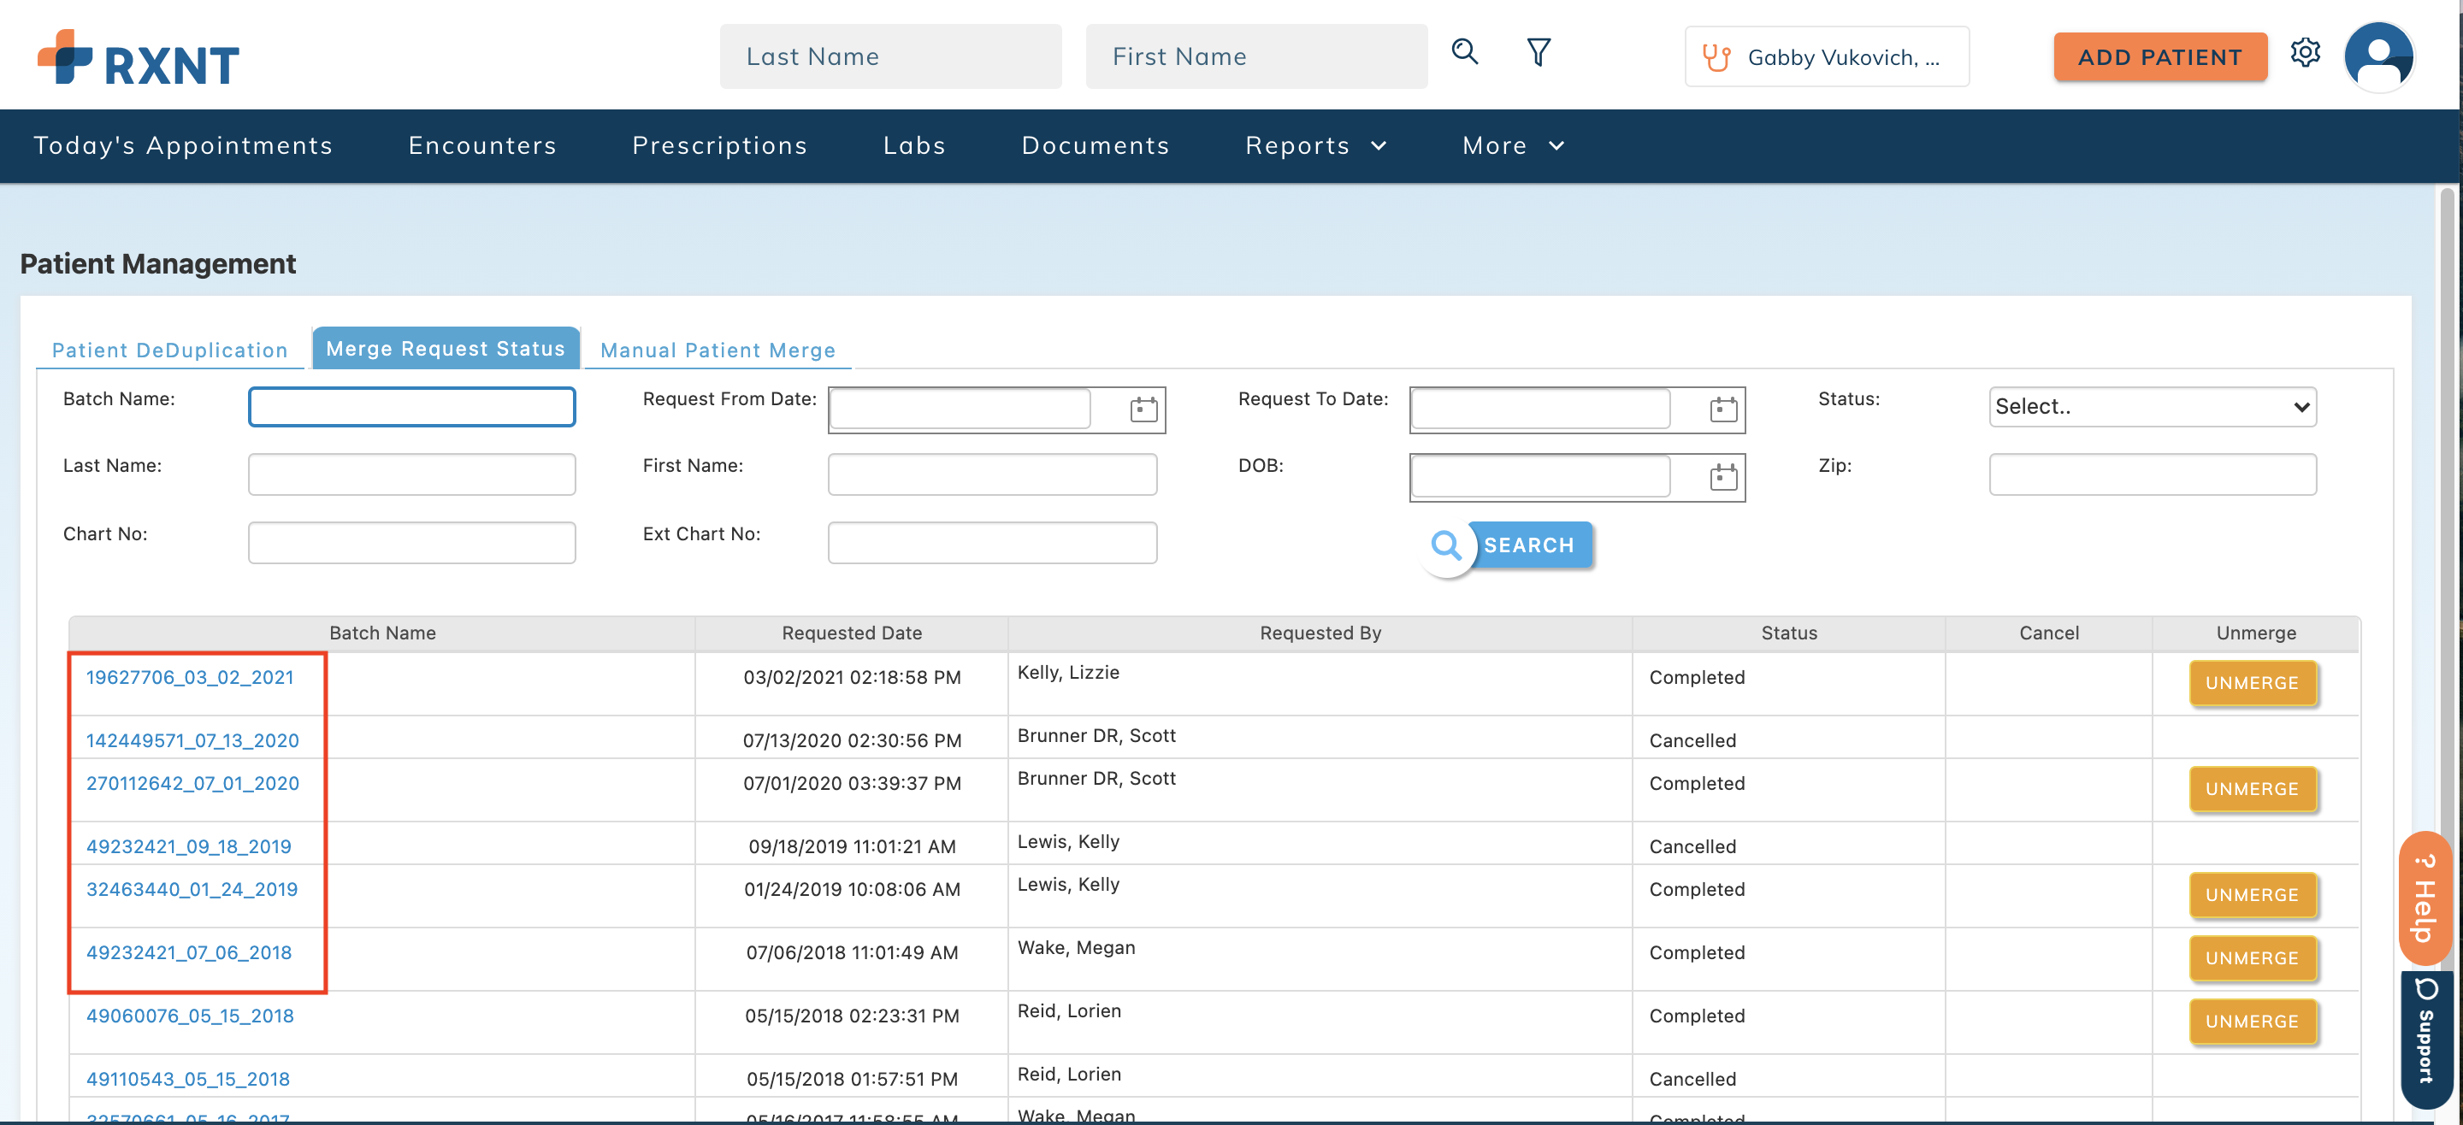This screenshot has width=2463, height=1125.
Task: Open batch link 49232421_09_18_2019
Action: (188, 846)
